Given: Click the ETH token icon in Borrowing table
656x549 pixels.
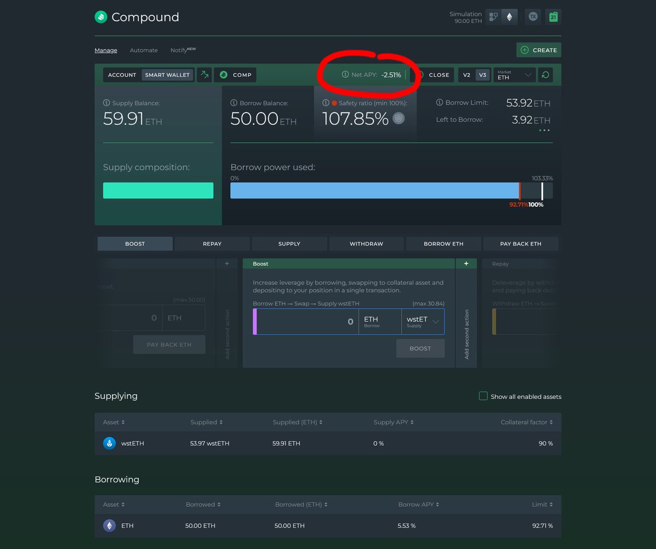Looking at the screenshot, I should pos(109,525).
